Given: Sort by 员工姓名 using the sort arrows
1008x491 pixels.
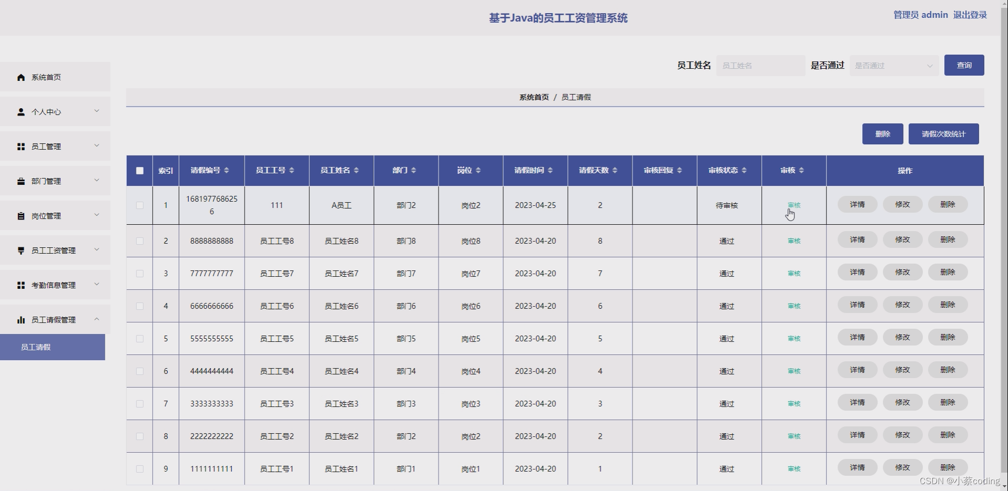Looking at the screenshot, I should 357,170.
